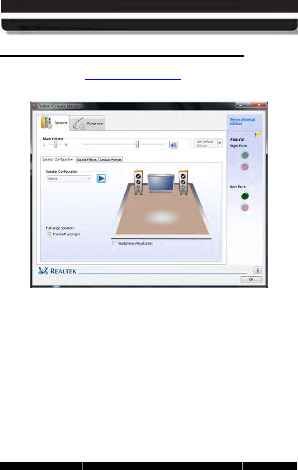Close the Realtek HD Audio Manager window
Screen dimensions: 298x470
click(259, 105)
